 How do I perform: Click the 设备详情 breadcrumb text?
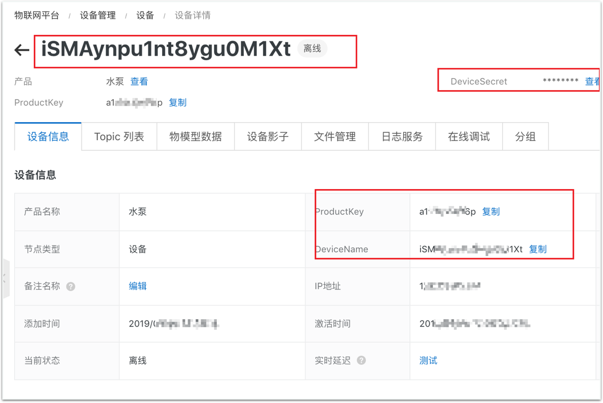[193, 15]
